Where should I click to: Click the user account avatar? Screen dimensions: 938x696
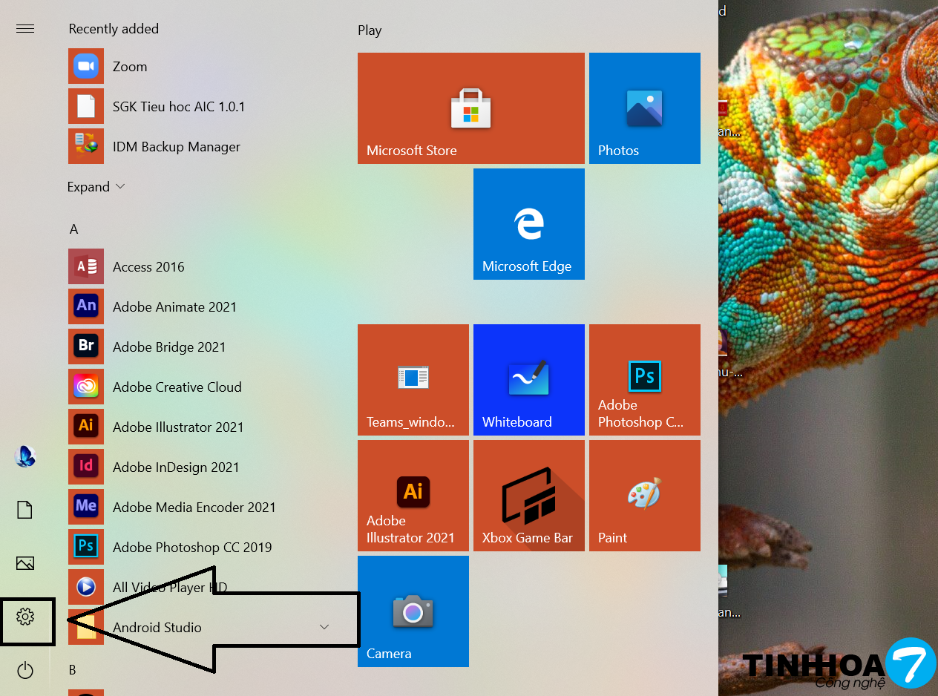coord(25,456)
